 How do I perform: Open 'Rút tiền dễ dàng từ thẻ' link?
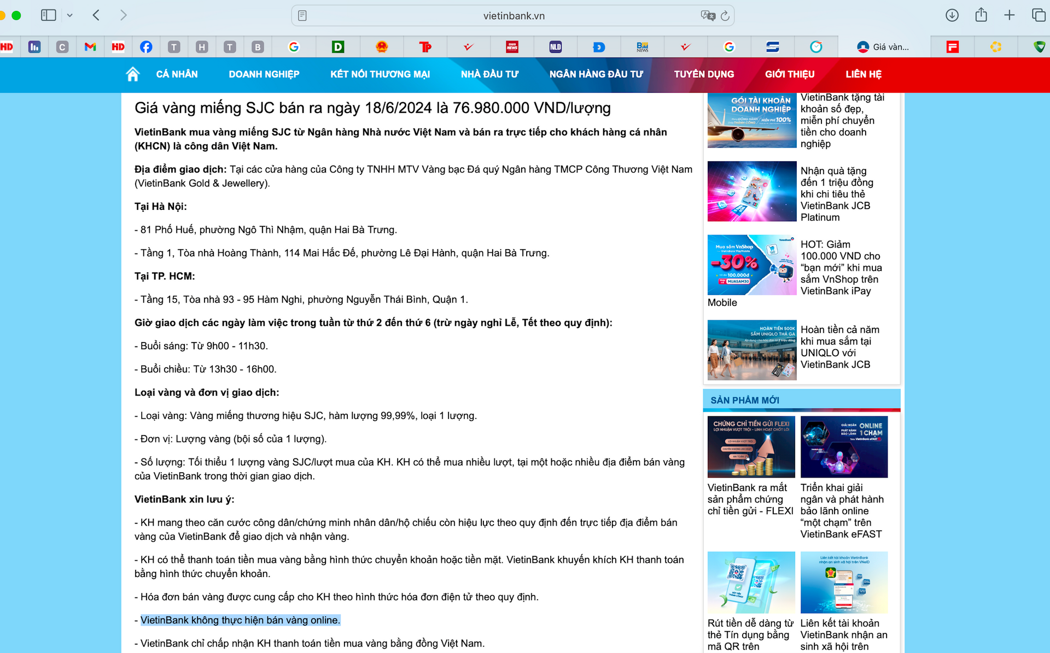tap(750, 635)
